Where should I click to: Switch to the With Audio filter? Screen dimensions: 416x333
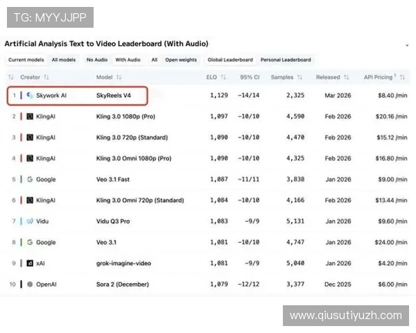(x=128, y=60)
